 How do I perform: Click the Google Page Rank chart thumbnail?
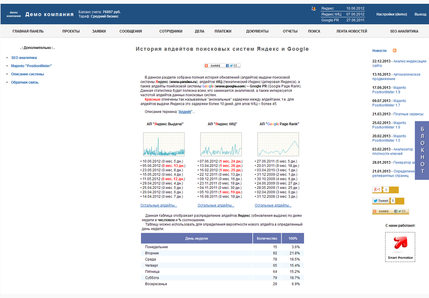click(278, 143)
